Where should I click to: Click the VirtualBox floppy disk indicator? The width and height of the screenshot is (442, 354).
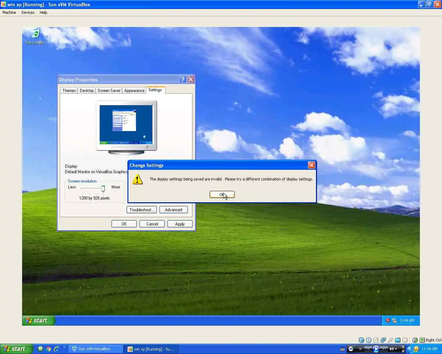click(x=376, y=340)
